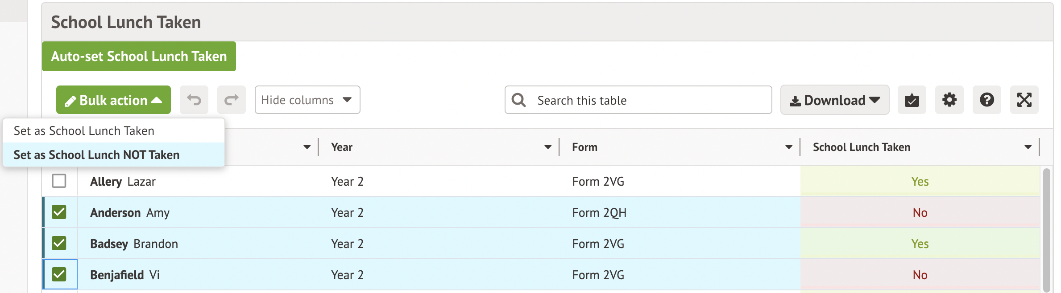Open the Hide columns dropdown
Image resolution: width=1061 pixels, height=293 pixels.
tap(307, 100)
